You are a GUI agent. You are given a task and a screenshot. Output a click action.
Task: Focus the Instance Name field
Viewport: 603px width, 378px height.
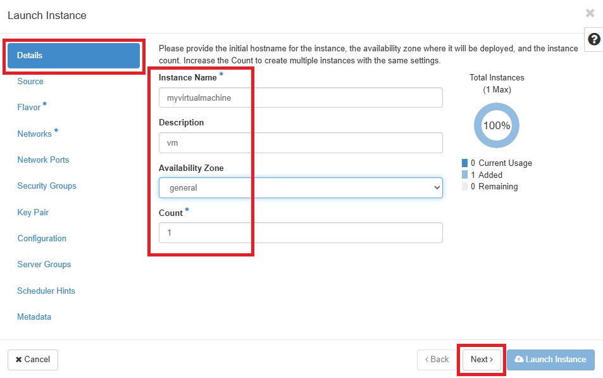(301, 98)
